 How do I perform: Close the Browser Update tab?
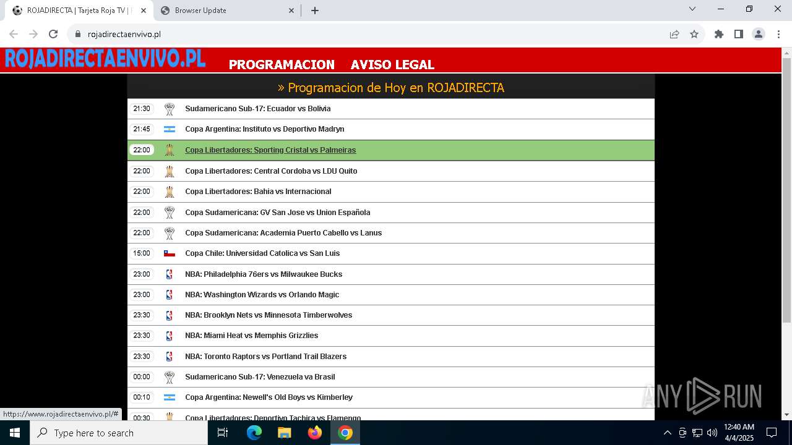(x=291, y=11)
